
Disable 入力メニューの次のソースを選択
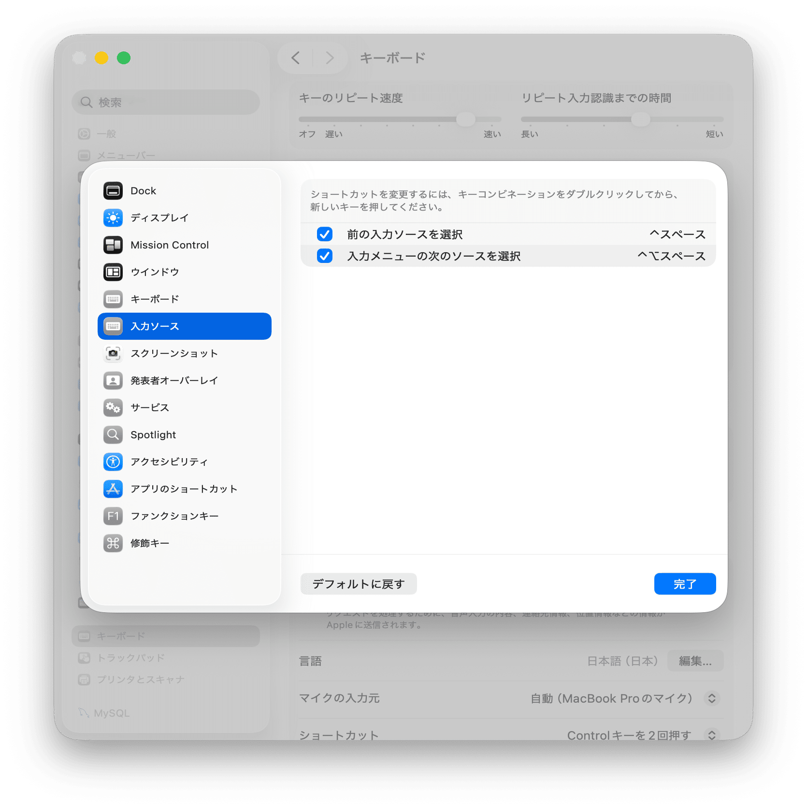325,256
